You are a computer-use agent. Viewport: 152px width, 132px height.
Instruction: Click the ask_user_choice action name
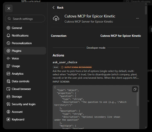pos(65,62)
